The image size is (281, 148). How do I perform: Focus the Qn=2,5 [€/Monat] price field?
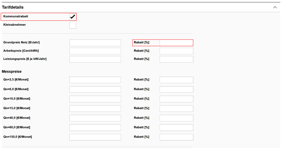coord(95,80)
